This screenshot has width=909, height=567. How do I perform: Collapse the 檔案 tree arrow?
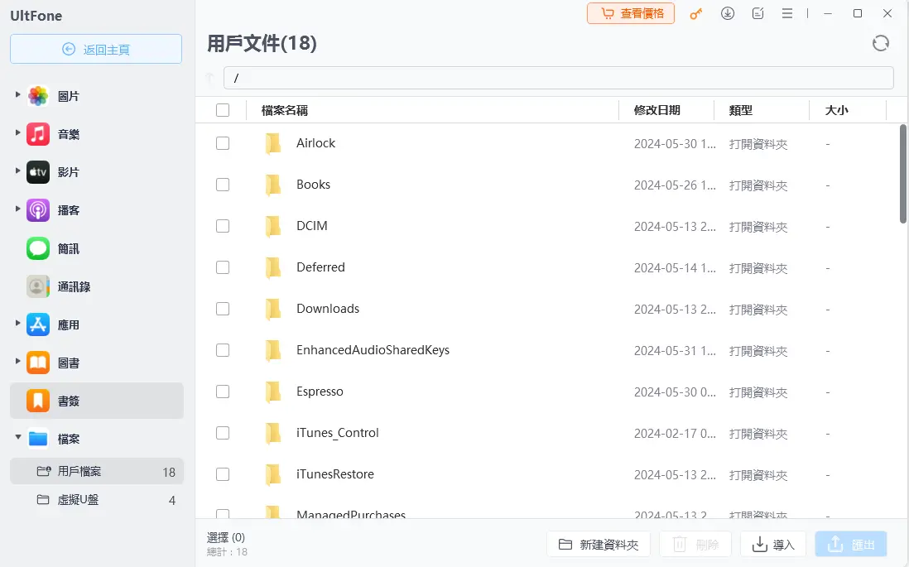coord(18,437)
